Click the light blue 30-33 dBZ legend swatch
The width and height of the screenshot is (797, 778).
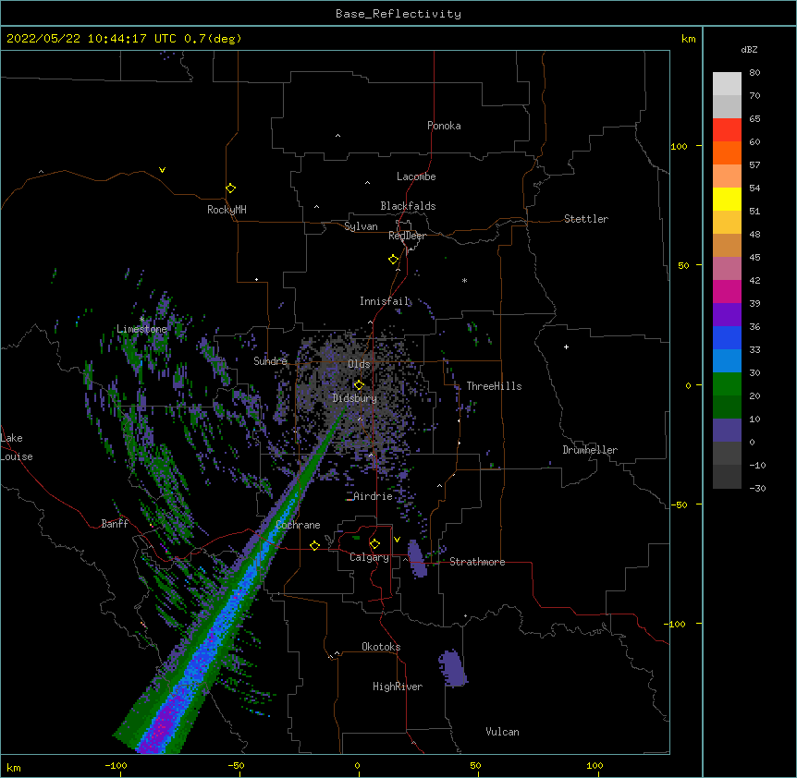[727, 361]
